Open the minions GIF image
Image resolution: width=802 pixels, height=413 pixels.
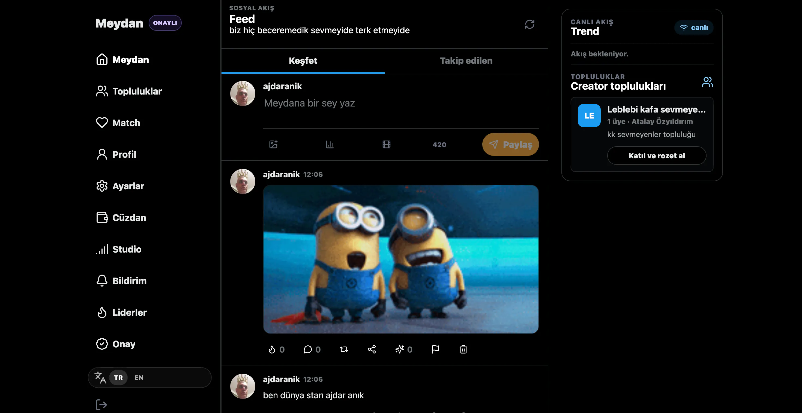coord(401,259)
